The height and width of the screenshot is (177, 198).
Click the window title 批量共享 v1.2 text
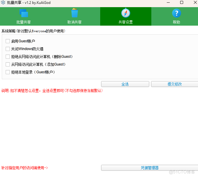(29, 2)
